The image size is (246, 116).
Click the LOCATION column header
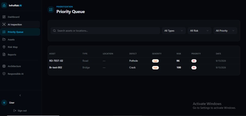(108, 54)
